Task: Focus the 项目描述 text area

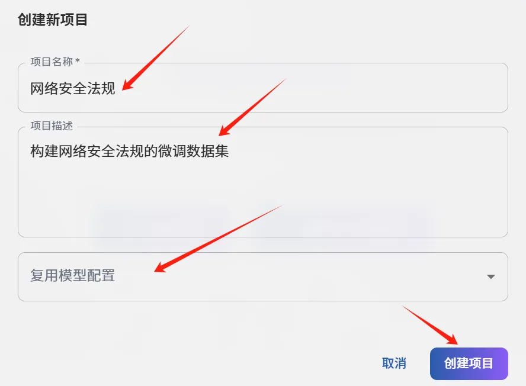Action: click(262, 182)
